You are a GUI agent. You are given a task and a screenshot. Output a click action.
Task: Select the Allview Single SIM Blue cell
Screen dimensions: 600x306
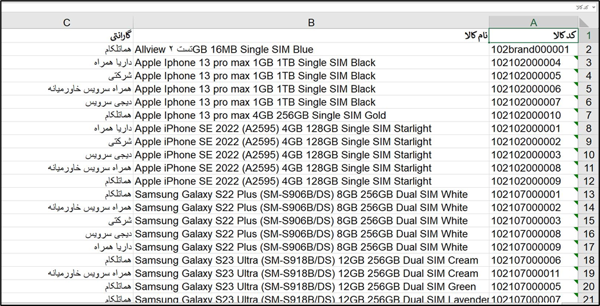(311, 50)
